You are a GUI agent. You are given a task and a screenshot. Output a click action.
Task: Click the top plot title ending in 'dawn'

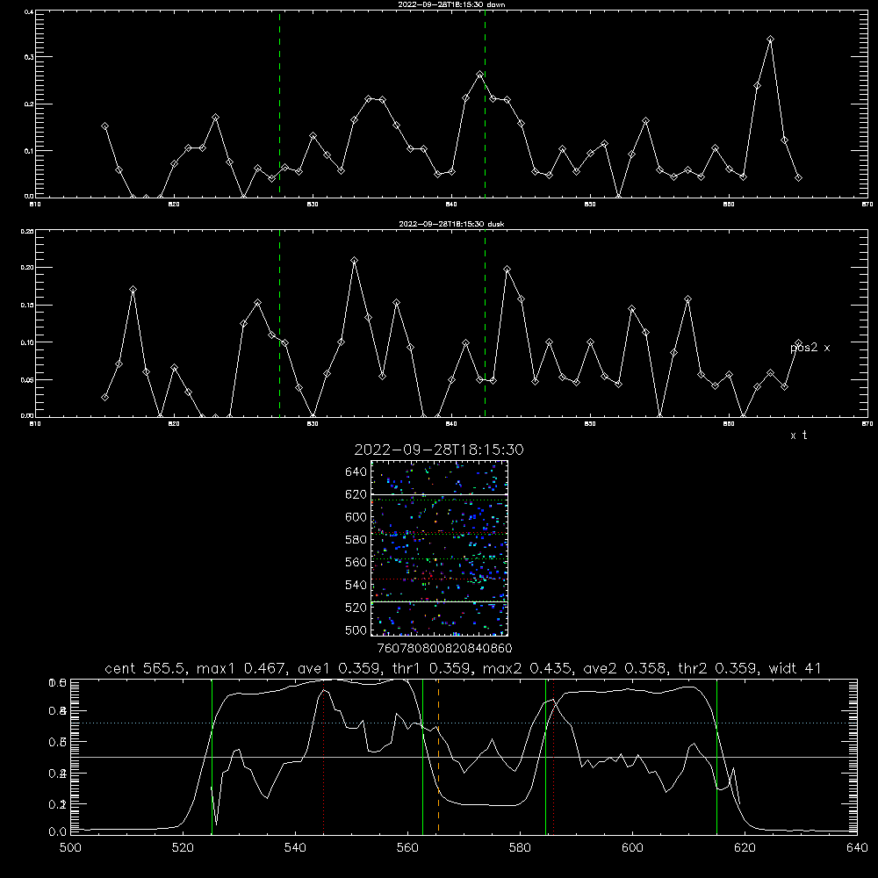(451, 4)
